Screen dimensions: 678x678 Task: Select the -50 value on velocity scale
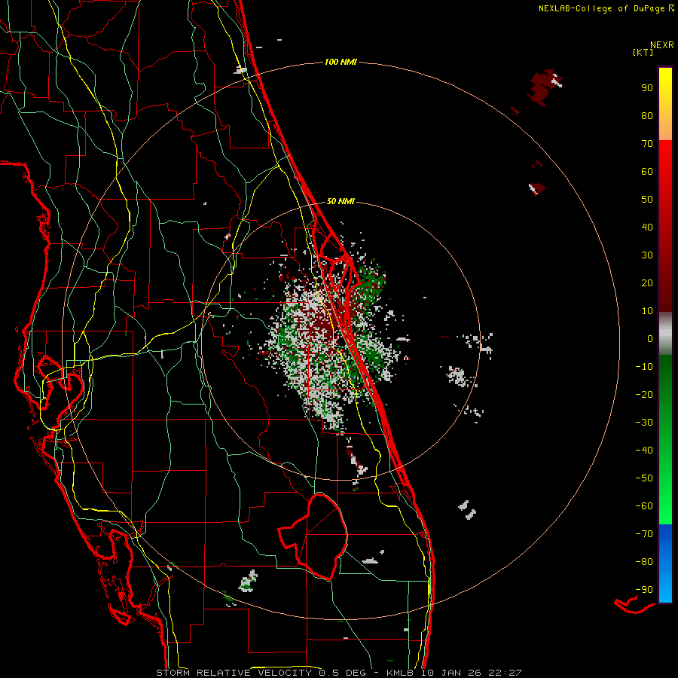click(x=644, y=478)
